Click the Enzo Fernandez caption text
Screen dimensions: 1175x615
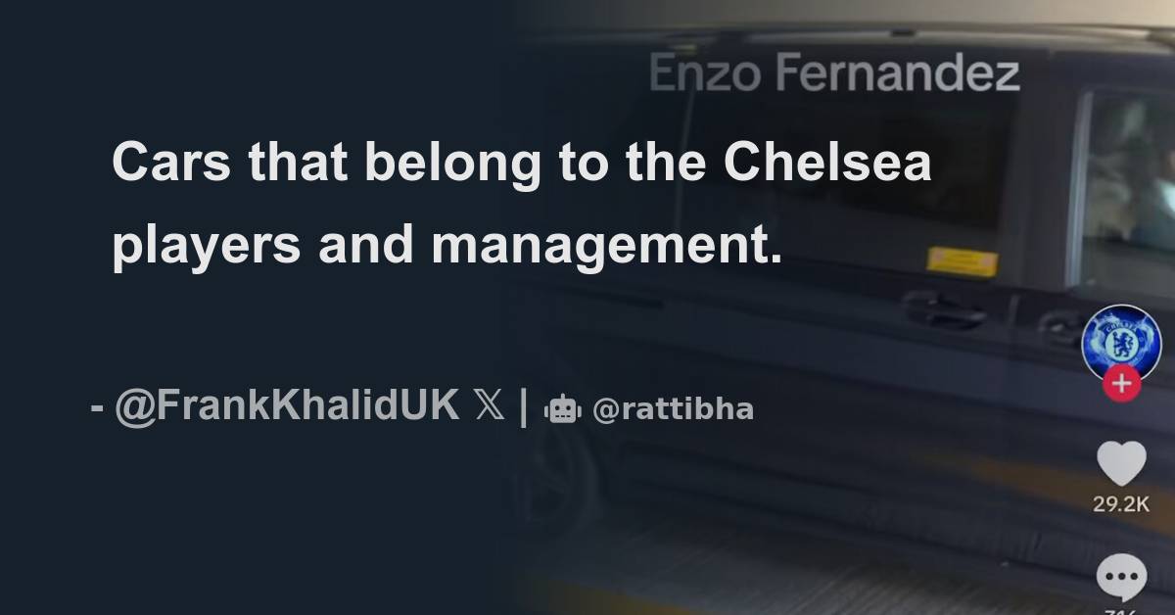[x=837, y=71]
